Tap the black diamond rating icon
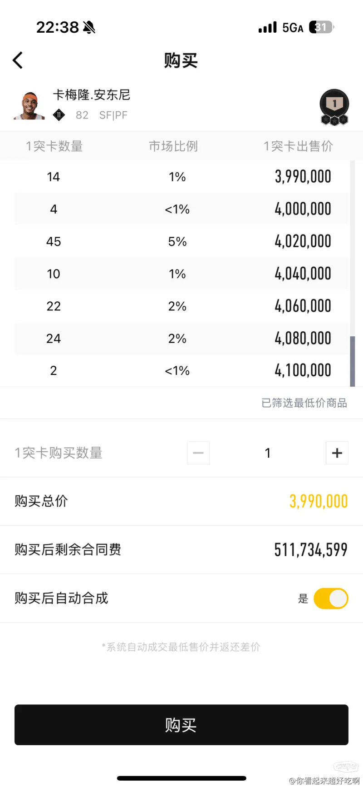Screen dimensions: 363x788 [59, 115]
